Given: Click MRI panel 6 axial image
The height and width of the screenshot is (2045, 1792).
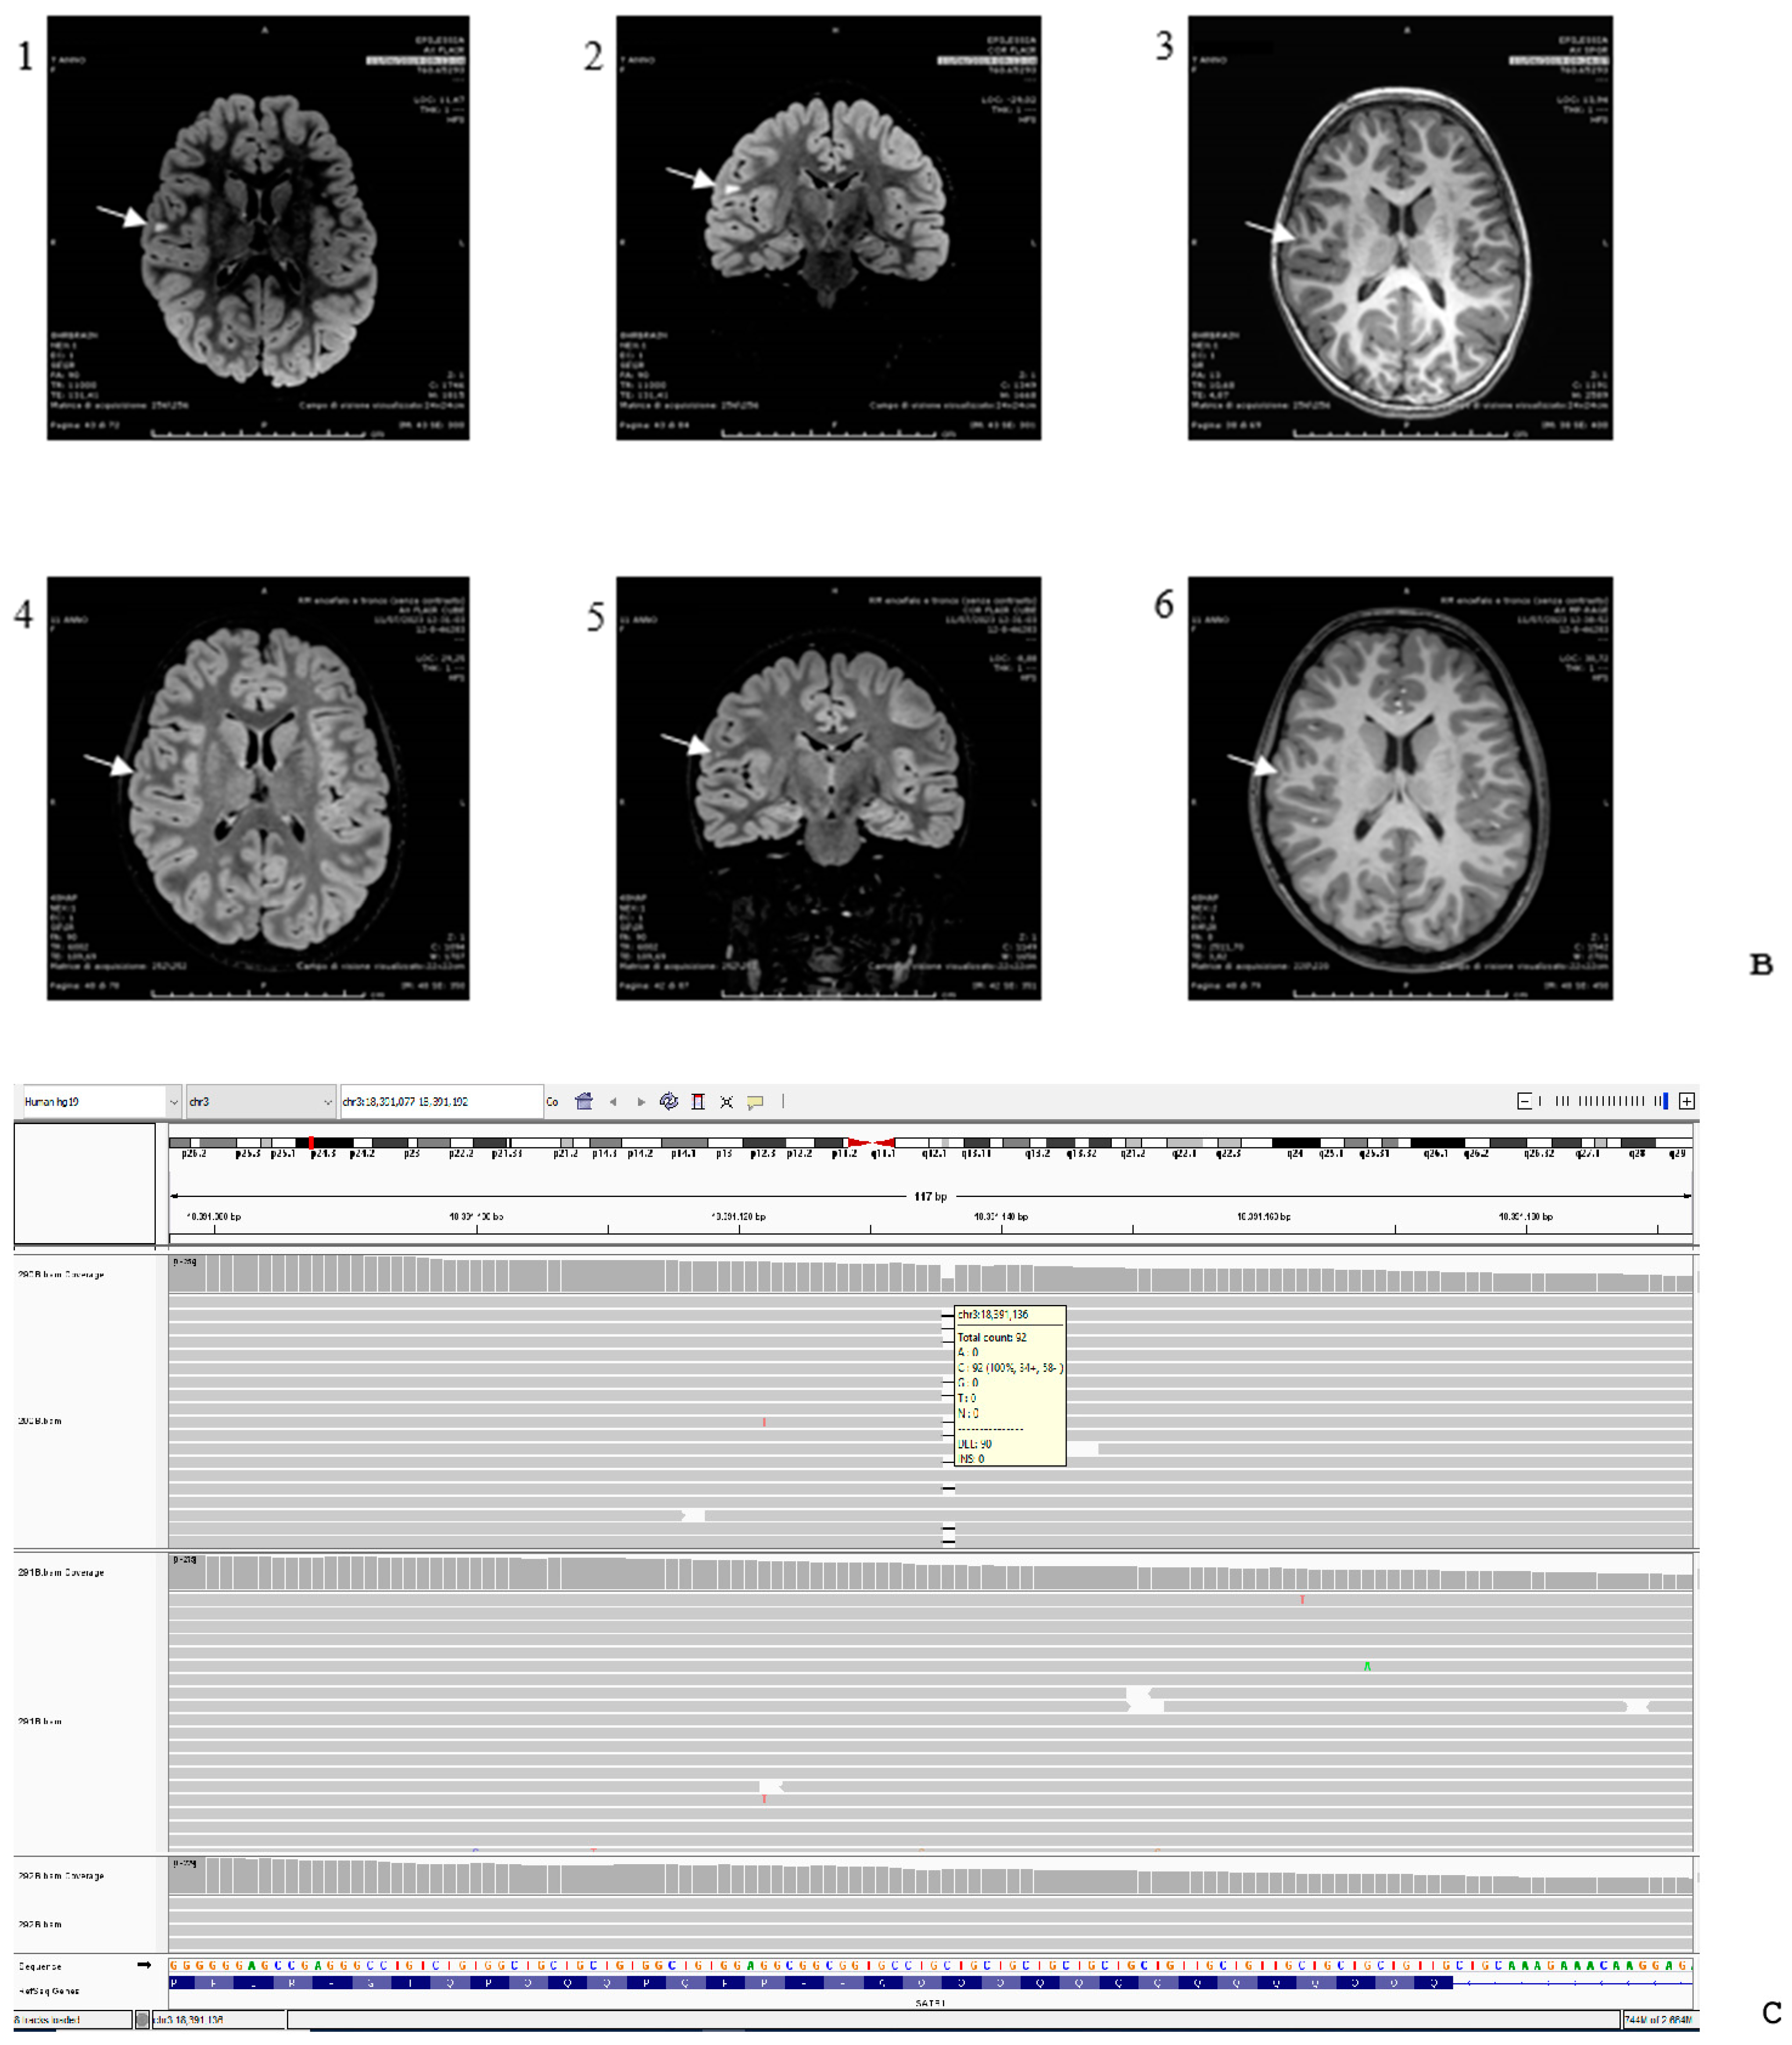Looking at the screenshot, I should (1400, 788).
